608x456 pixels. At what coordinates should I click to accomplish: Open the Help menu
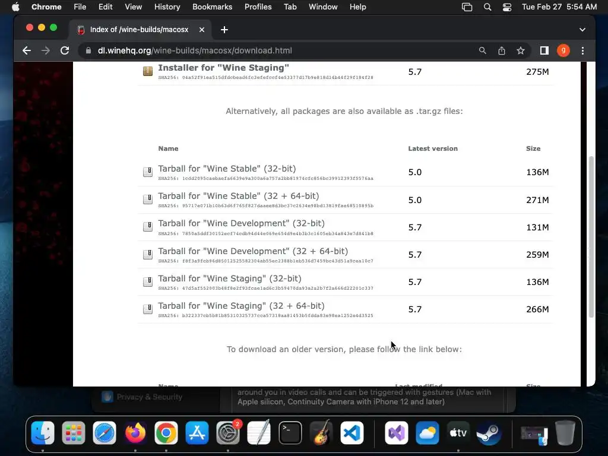tap(357, 7)
